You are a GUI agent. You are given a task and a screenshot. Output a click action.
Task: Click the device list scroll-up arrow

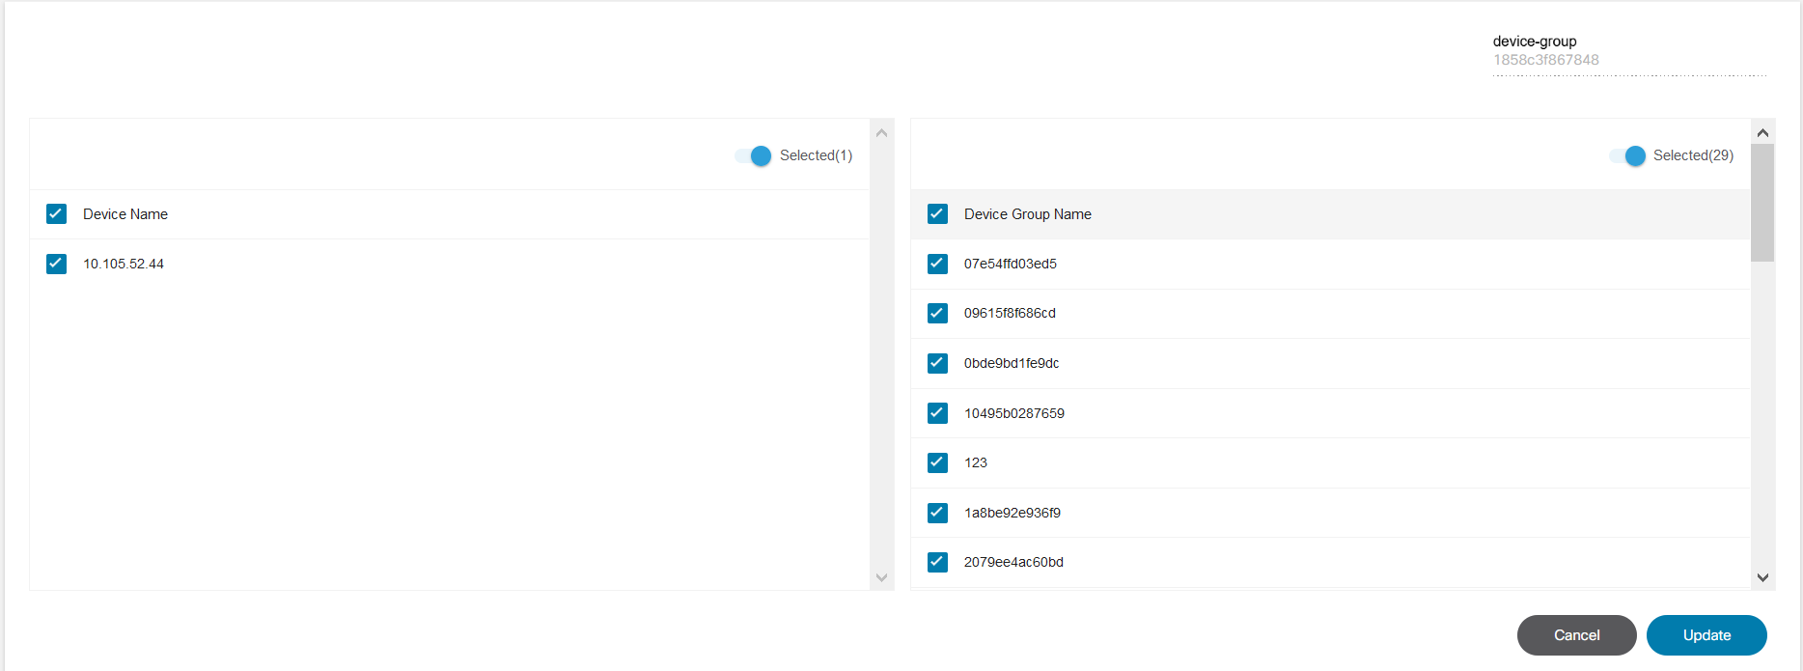[881, 133]
